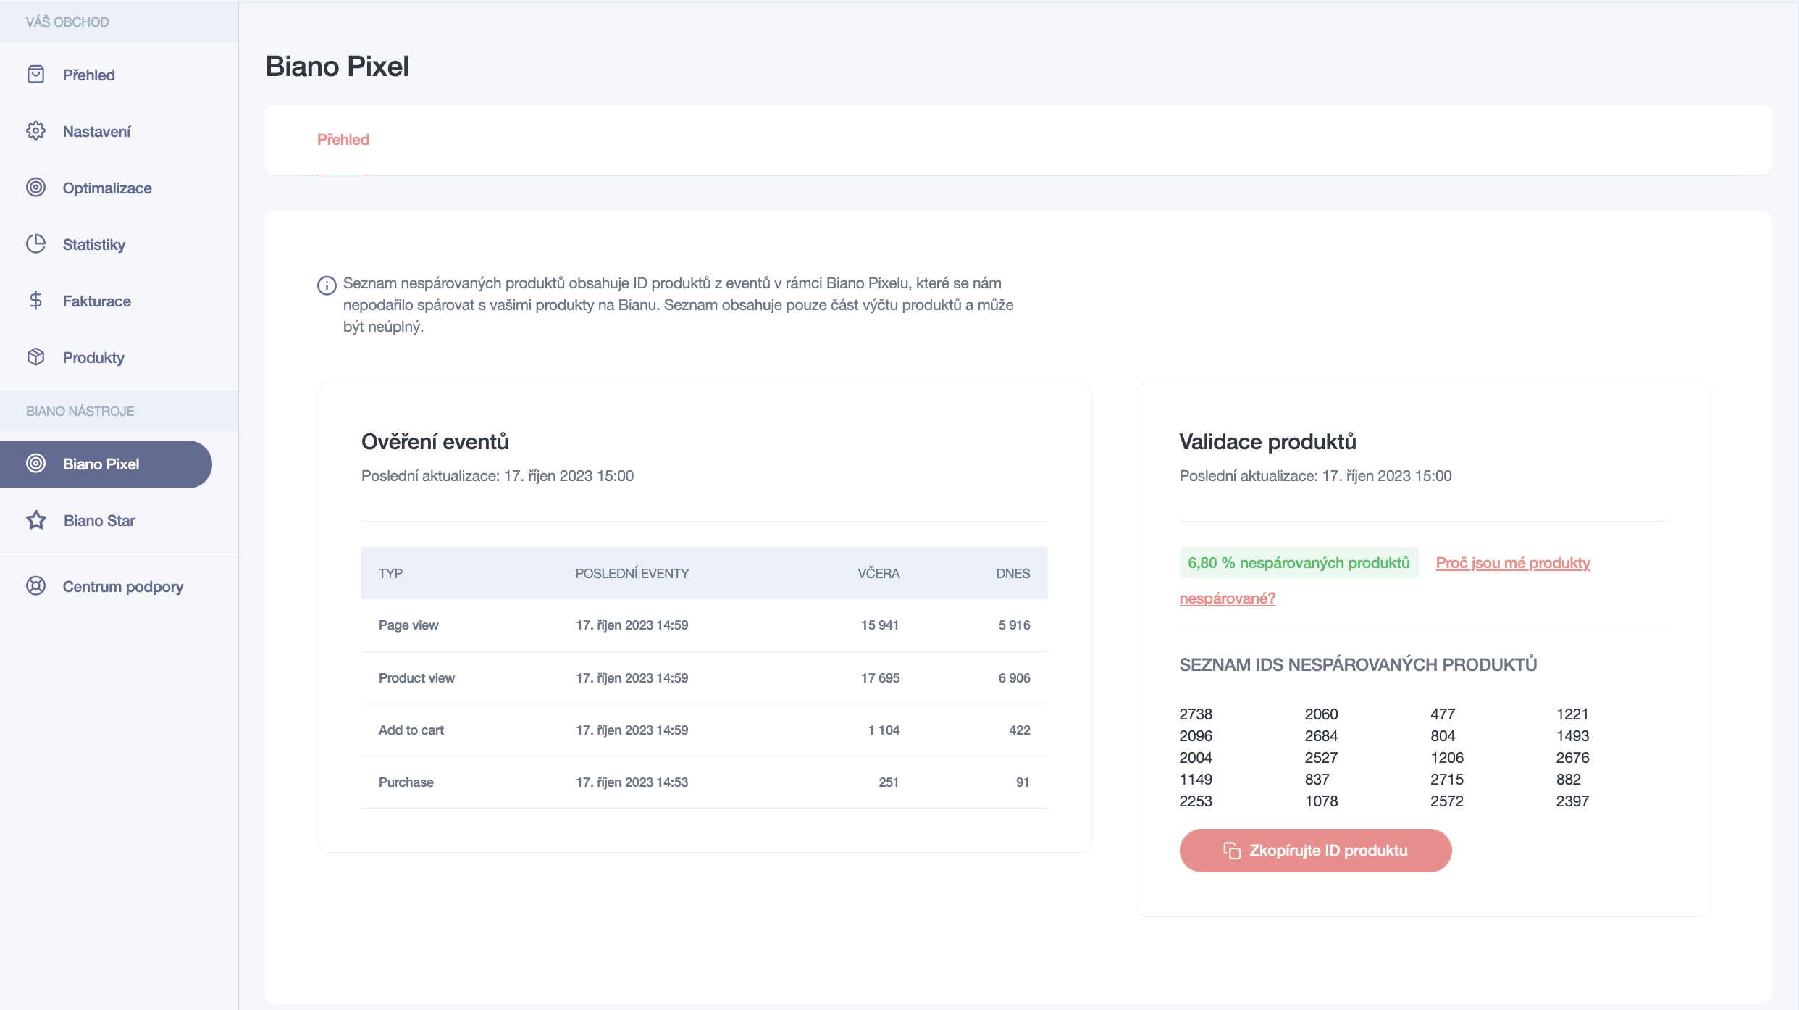1799x1010 pixels.
Task: Click the Page view value 15 941
Action: (x=879, y=625)
